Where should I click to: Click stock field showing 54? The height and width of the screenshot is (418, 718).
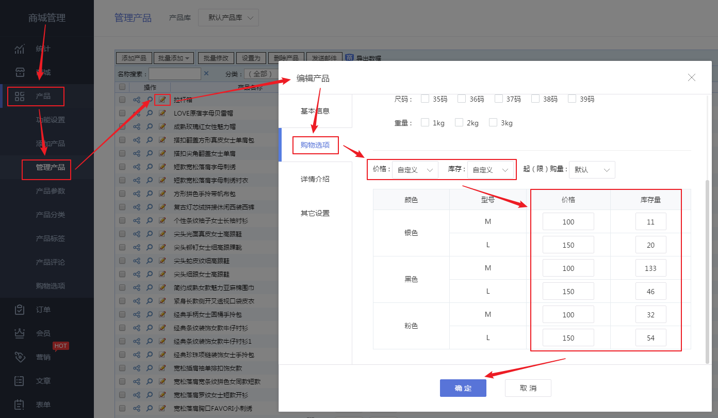tap(650, 338)
